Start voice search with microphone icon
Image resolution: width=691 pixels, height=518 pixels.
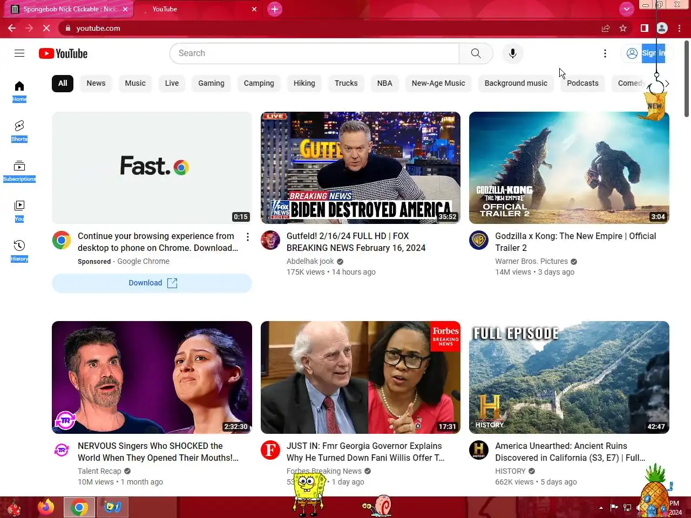(513, 53)
